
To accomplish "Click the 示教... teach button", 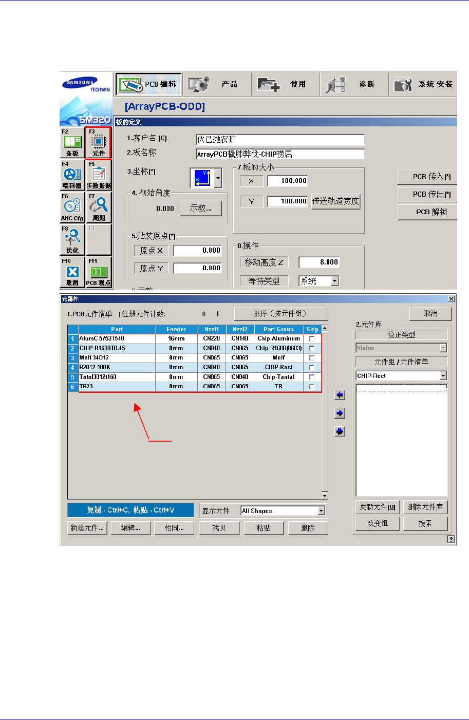I will coord(201,208).
